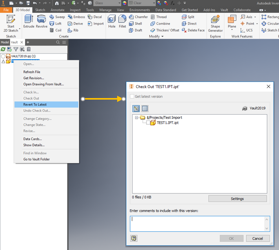Image resolution: width=279 pixels, height=250 pixels.
Task: Switch to the Model browser tab
Action: 5,42
